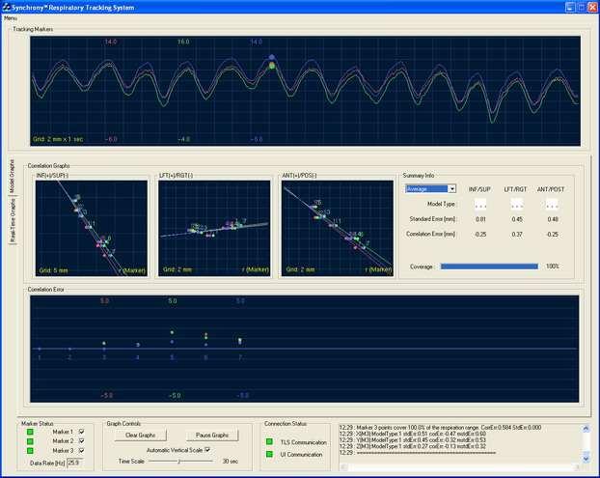600x478 pixels.
Task: Toggle Automatic Vertical Scale checkbox
Action: click(207, 450)
